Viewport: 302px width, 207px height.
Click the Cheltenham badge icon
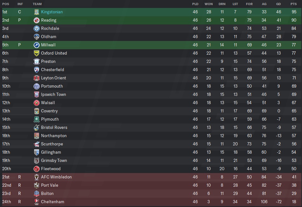[x=37, y=202]
